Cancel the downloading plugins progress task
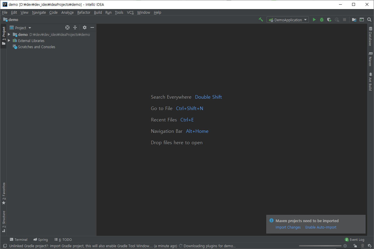The width and height of the screenshot is (374, 249). (345, 246)
